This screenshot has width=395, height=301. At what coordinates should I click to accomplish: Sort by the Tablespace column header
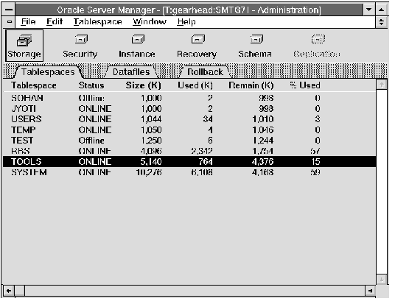point(34,85)
